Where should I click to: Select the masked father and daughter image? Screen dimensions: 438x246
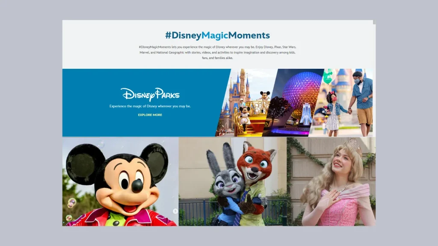pos(346,102)
